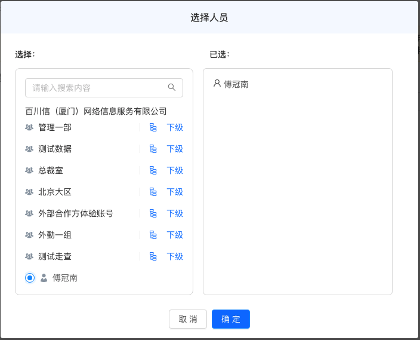Click the hierarchy icon for 测试走查
The width and height of the screenshot is (420, 340).
coord(153,256)
